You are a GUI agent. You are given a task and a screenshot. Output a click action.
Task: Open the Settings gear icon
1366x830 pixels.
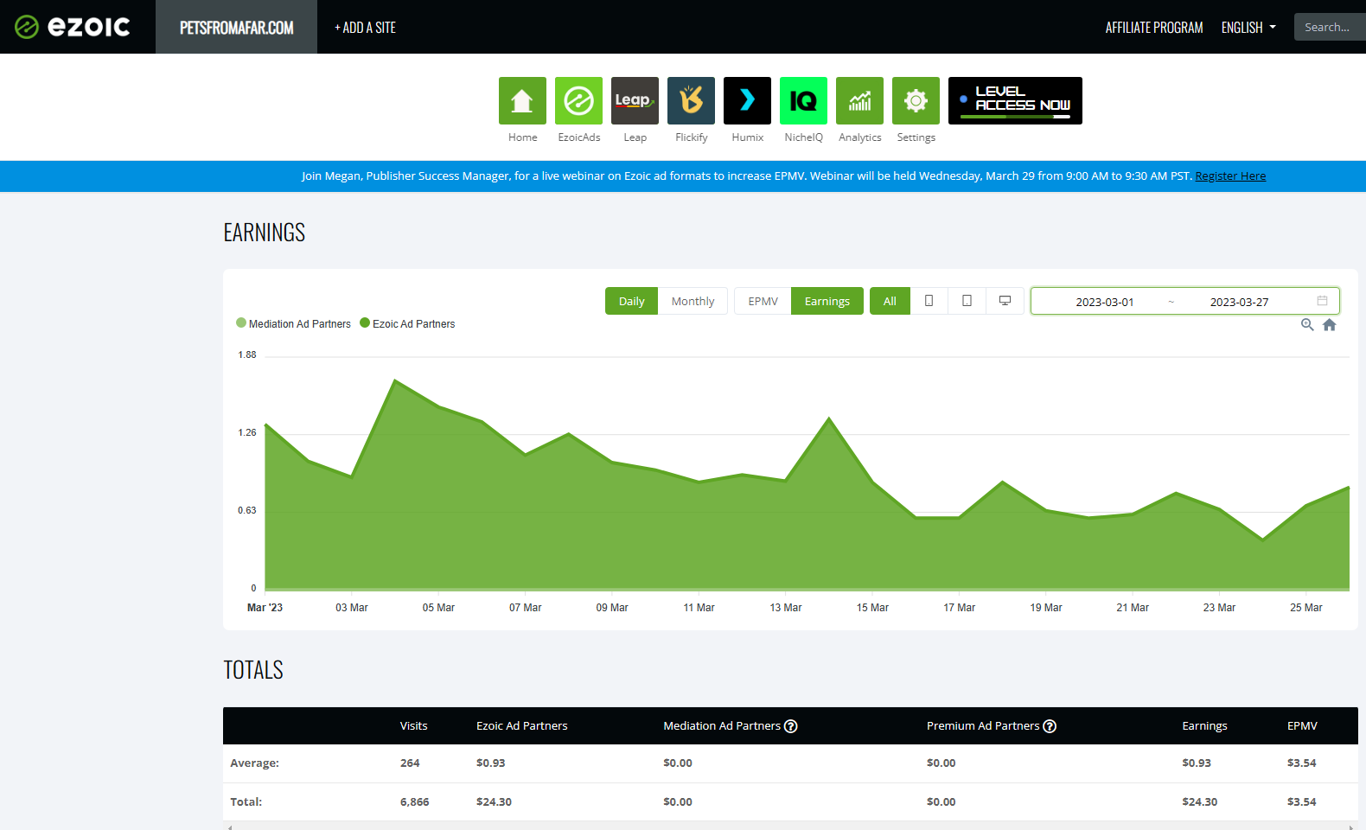point(916,100)
